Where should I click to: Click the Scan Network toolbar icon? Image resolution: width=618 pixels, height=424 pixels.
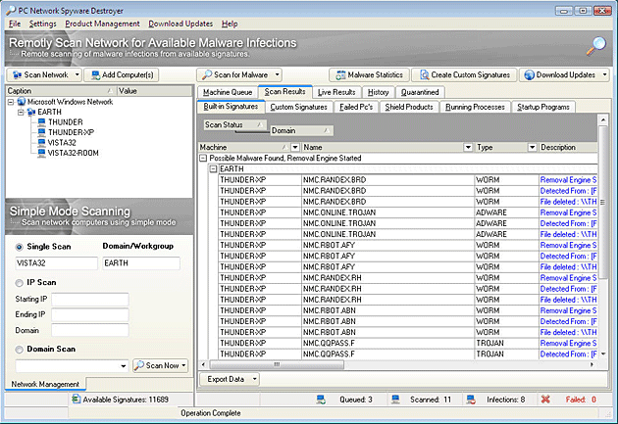pyautogui.click(x=18, y=74)
